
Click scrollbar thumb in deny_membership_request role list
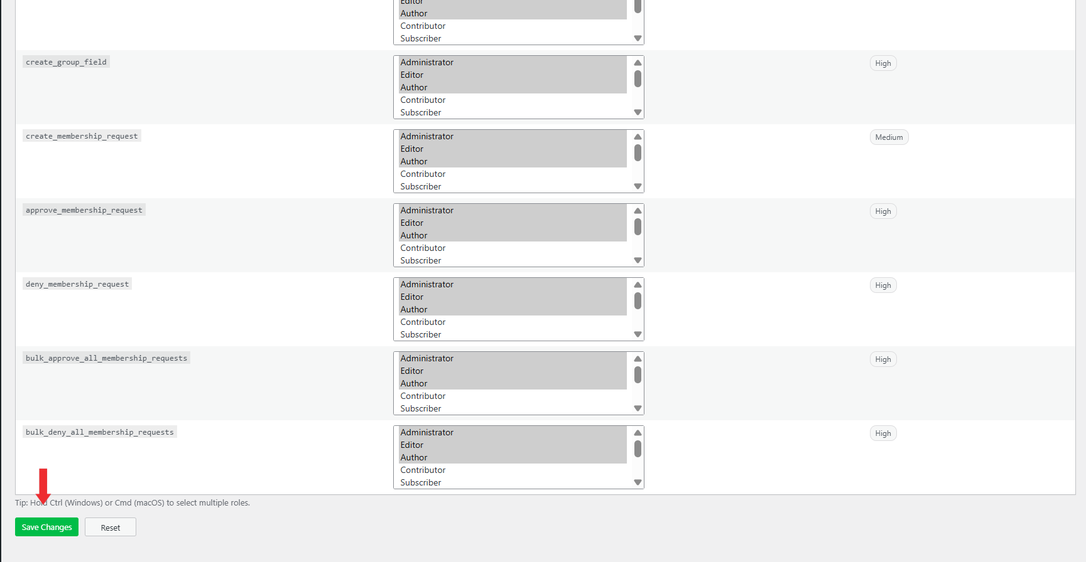tap(638, 301)
